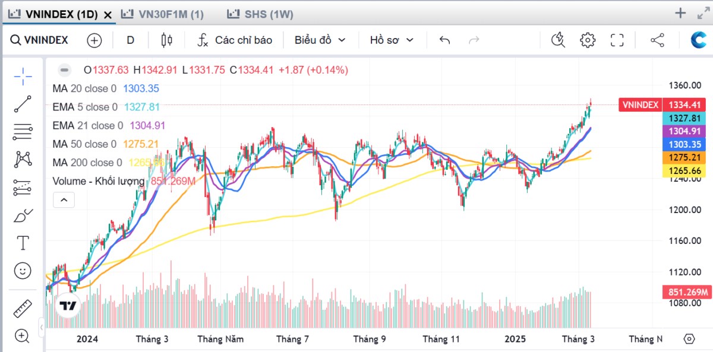
Task: Add a new chart tab with plus
Action: coord(680,13)
